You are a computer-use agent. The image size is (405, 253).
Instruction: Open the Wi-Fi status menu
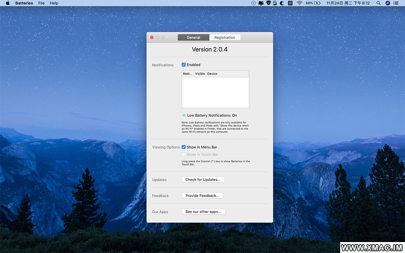300,3
